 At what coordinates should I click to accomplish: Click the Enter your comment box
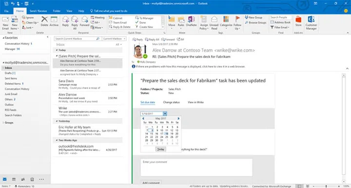click(x=196, y=167)
